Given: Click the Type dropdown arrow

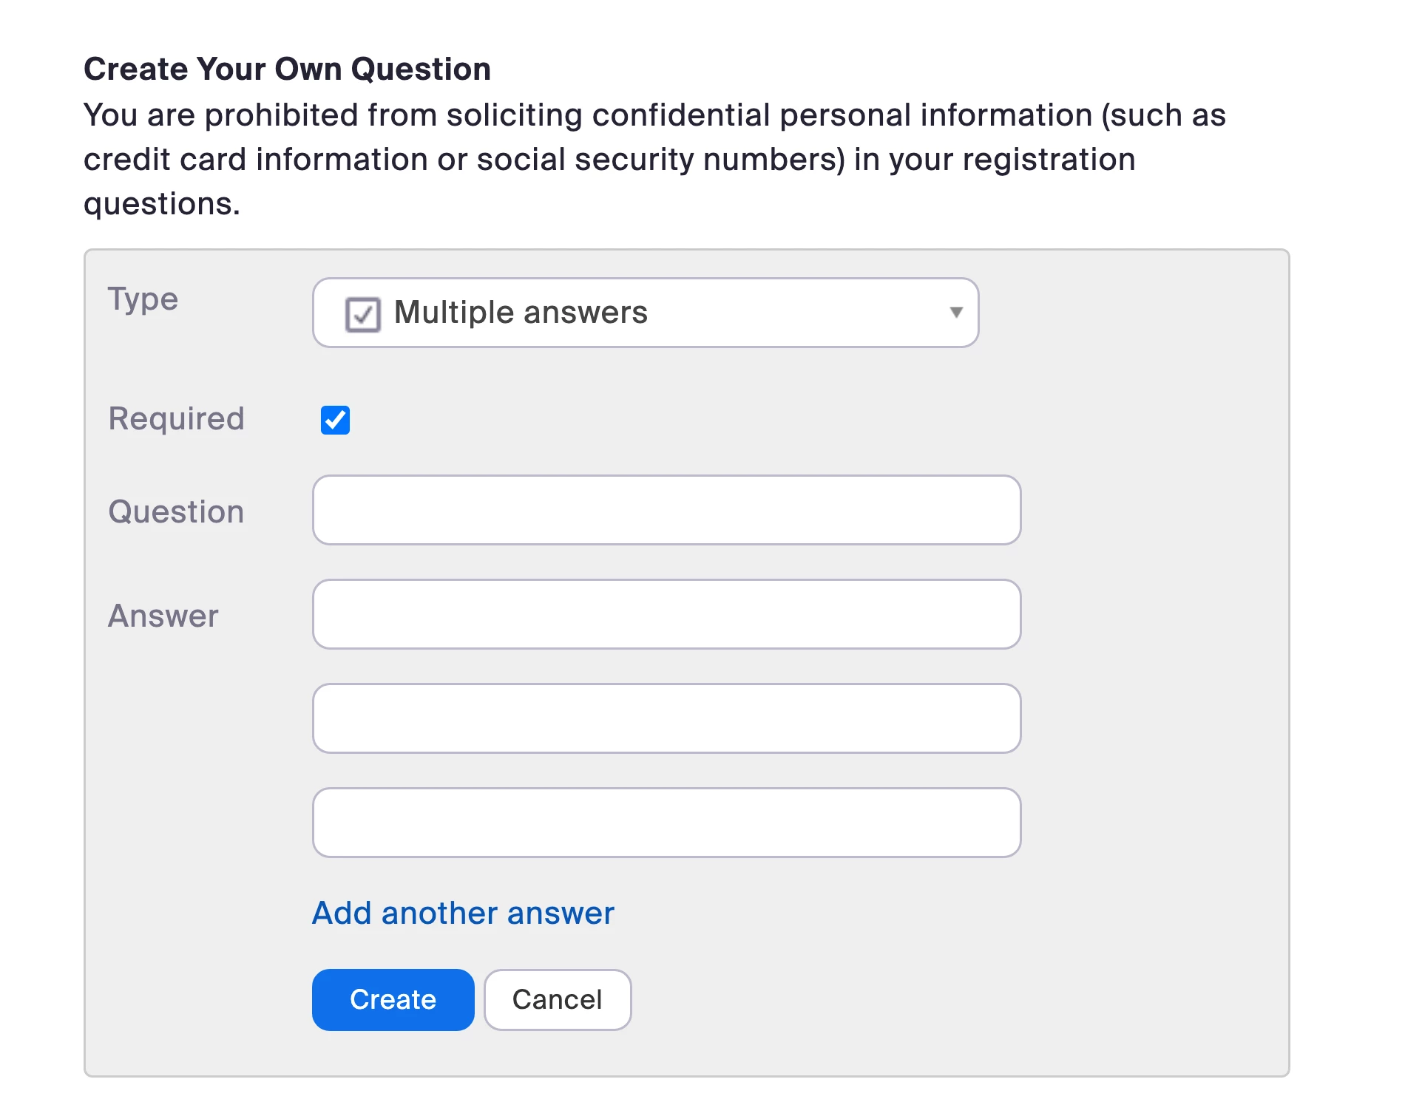Looking at the screenshot, I should [x=956, y=313].
